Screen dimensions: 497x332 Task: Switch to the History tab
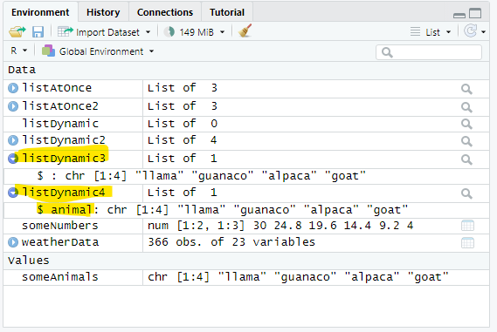103,12
